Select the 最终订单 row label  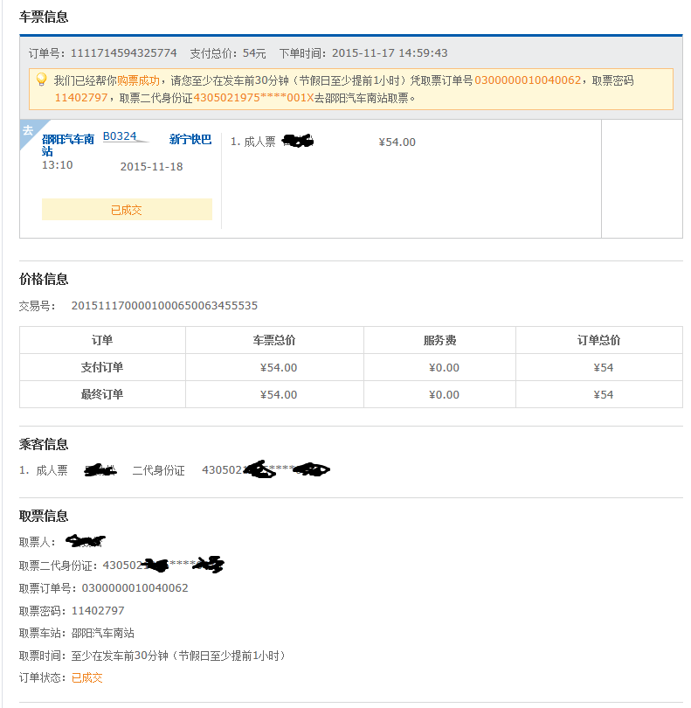pyautogui.click(x=102, y=394)
